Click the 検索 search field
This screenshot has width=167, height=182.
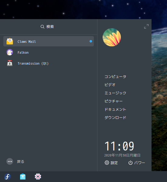pyautogui.click(x=49, y=27)
